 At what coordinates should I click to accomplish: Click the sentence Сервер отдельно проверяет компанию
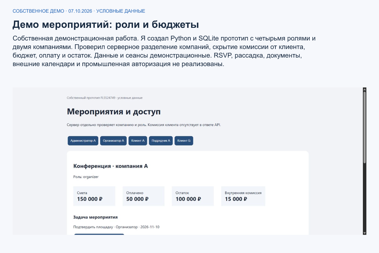click(x=144, y=125)
